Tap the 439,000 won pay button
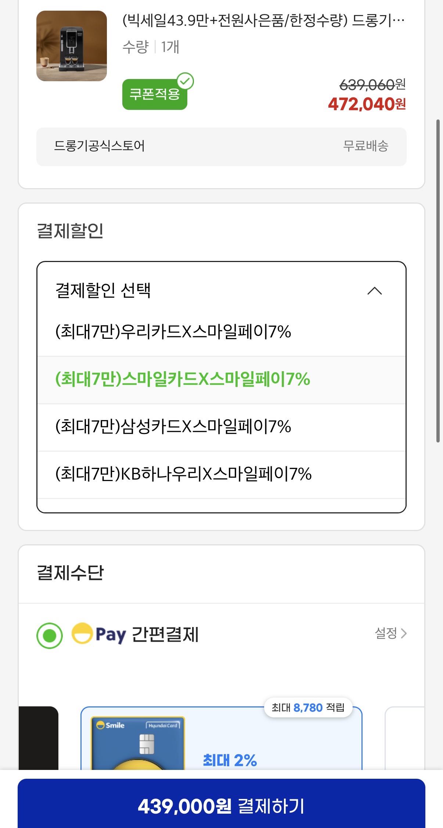This screenshot has width=443, height=828. 221,806
